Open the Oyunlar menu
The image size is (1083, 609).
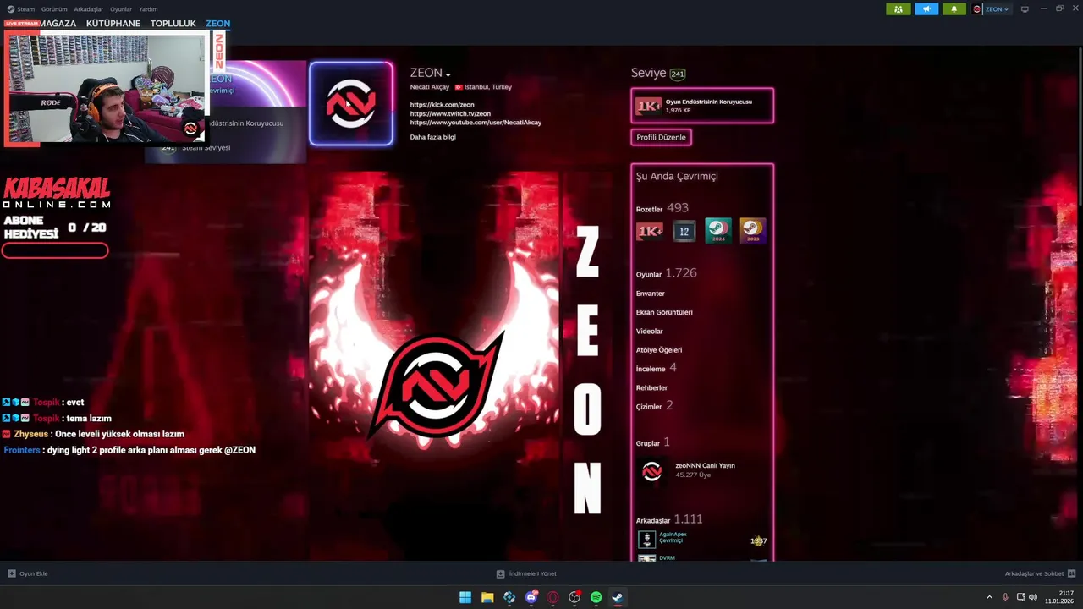click(x=121, y=9)
